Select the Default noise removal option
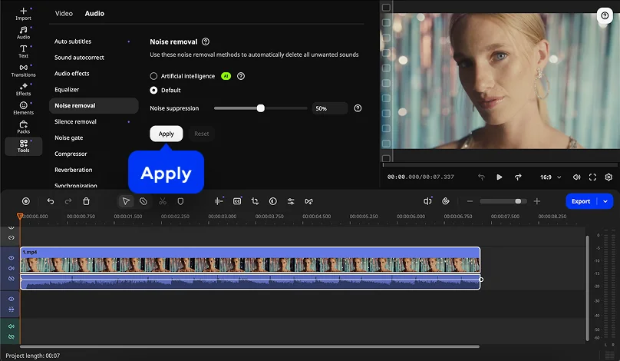Image resolution: width=620 pixels, height=361 pixels. coord(153,90)
